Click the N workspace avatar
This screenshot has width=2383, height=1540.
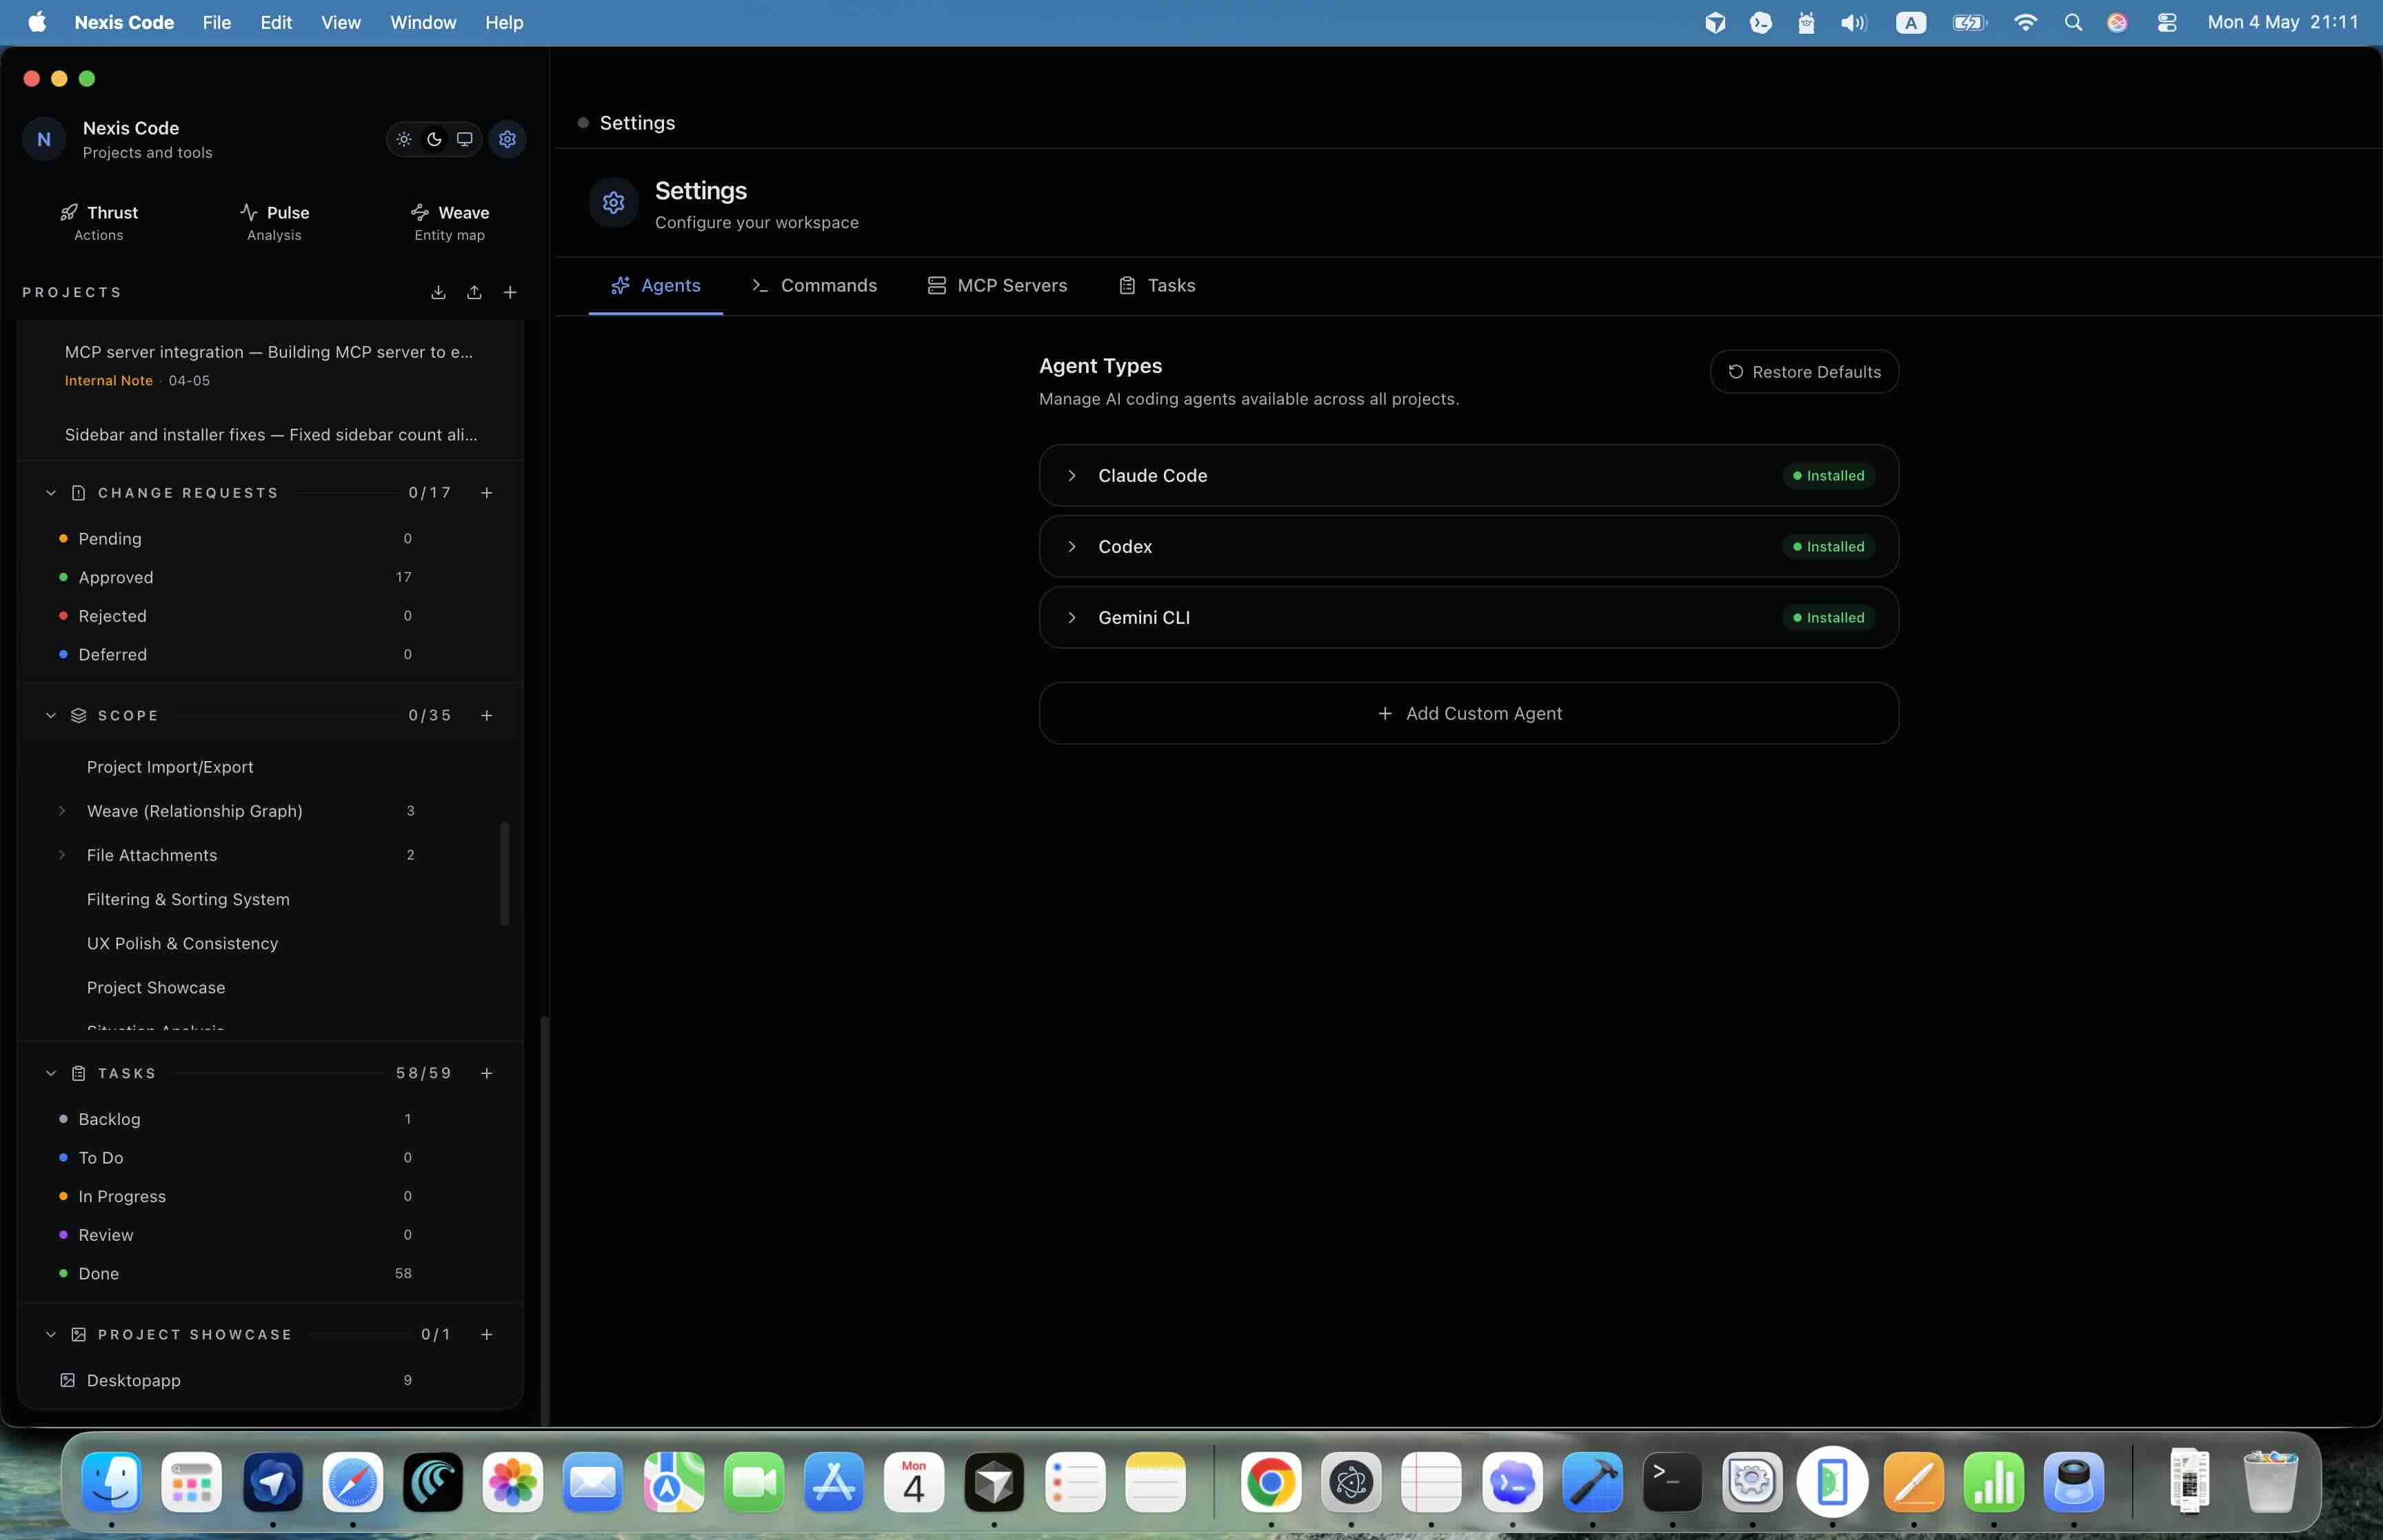[44, 139]
